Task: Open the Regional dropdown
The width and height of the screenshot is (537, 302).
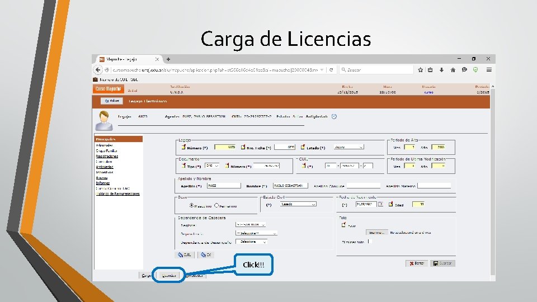Action: 251,225
